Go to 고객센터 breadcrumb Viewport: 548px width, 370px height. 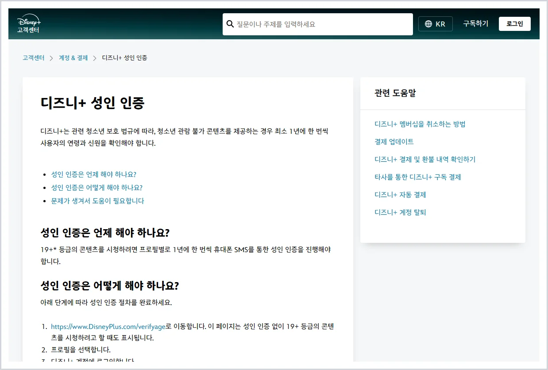34,58
